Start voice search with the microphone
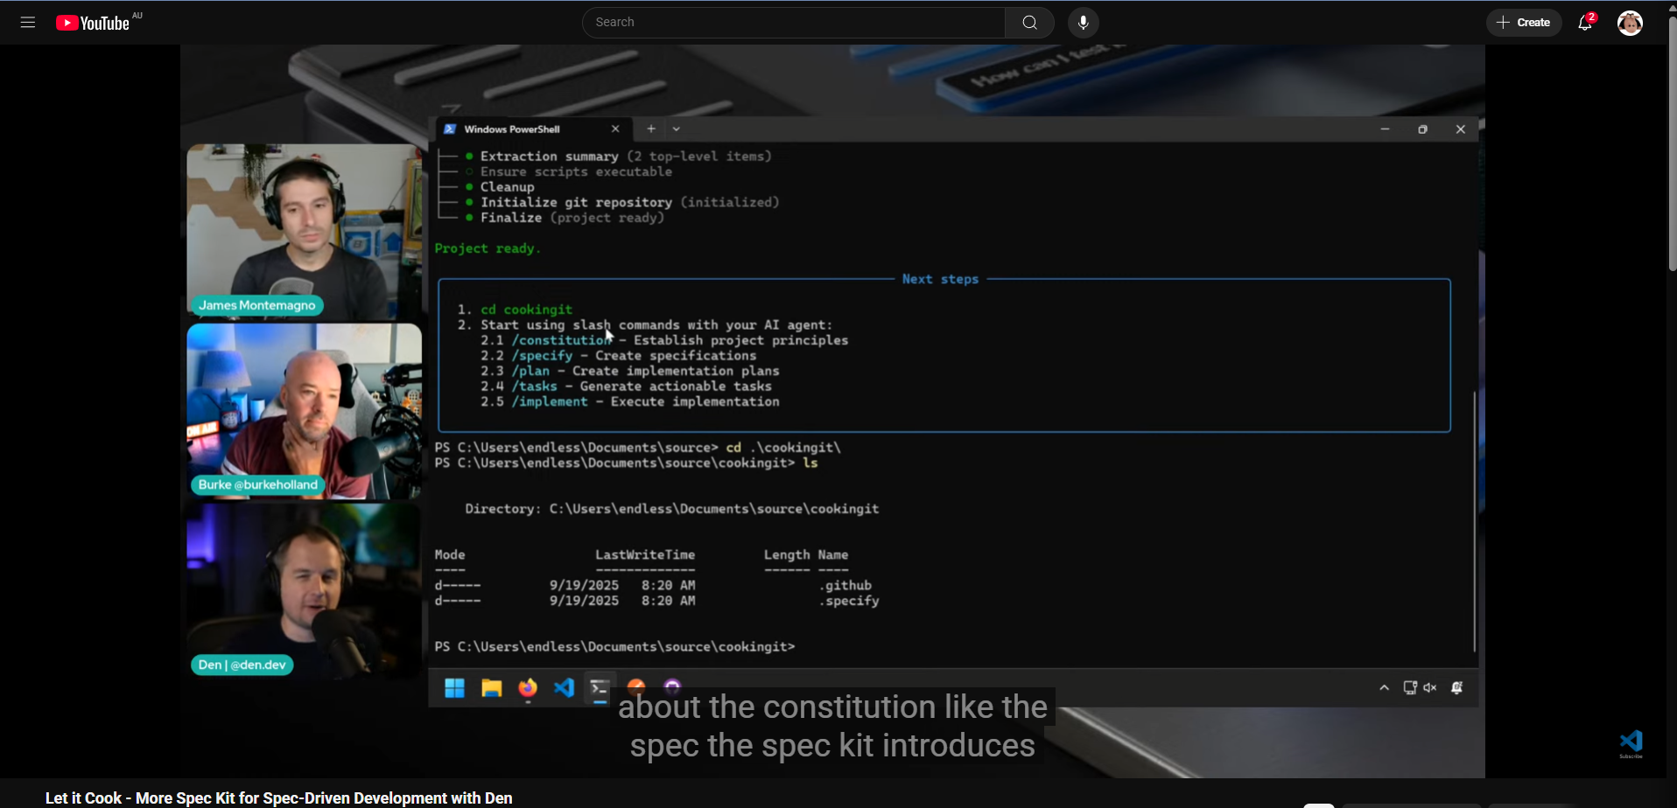This screenshot has height=808, width=1677. point(1084,23)
